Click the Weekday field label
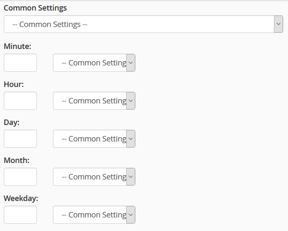Viewport: 288px width, 231px height. pos(21,198)
